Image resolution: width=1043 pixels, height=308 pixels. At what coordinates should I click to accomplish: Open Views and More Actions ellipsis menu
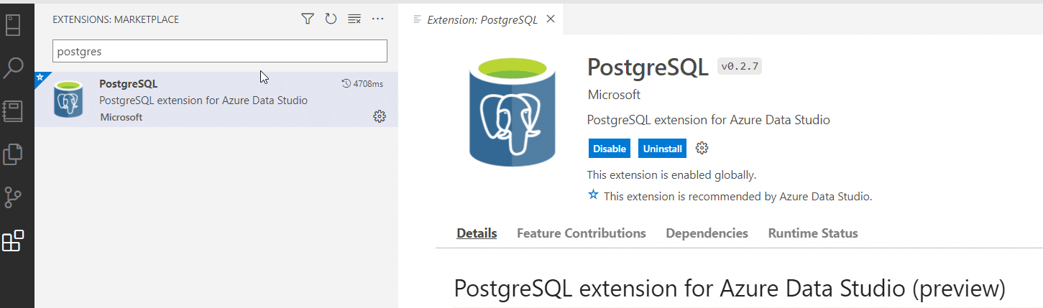click(x=378, y=19)
